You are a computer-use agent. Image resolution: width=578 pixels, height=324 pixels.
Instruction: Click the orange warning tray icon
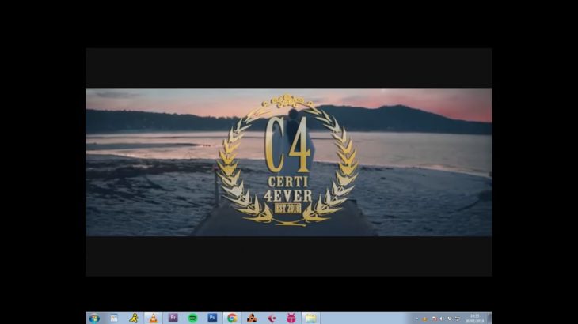[426, 318]
